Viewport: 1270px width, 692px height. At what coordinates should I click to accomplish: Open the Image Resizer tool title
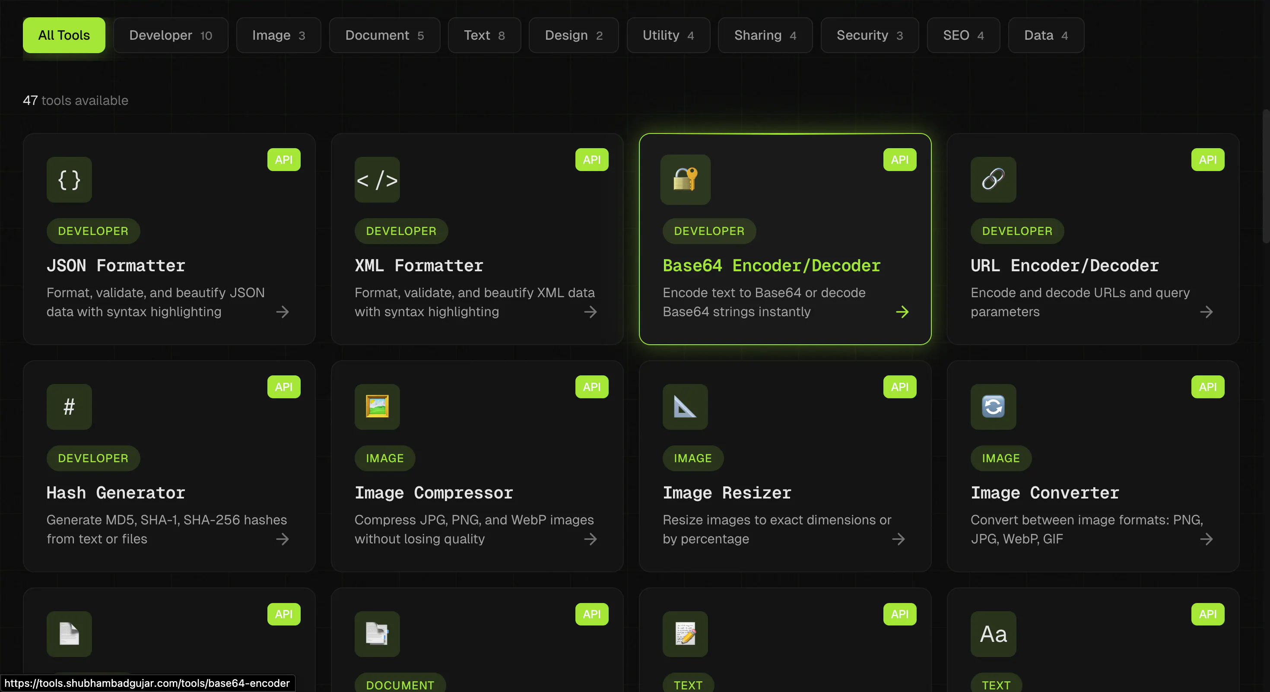click(727, 493)
